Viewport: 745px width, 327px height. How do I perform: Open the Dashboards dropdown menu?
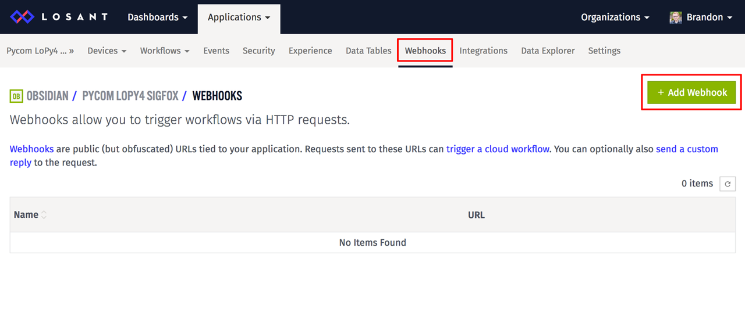(x=157, y=17)
